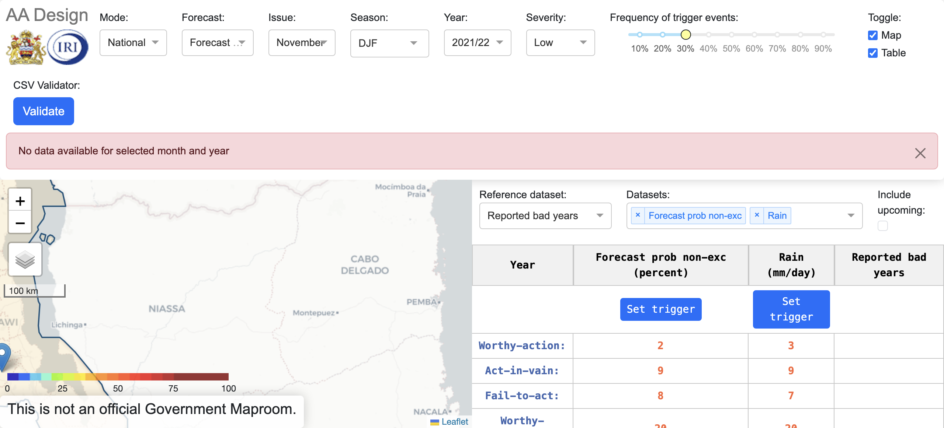Remove the Rain dataset chip
This screenshot has height=428, width=944.
[x=757, y=215]
